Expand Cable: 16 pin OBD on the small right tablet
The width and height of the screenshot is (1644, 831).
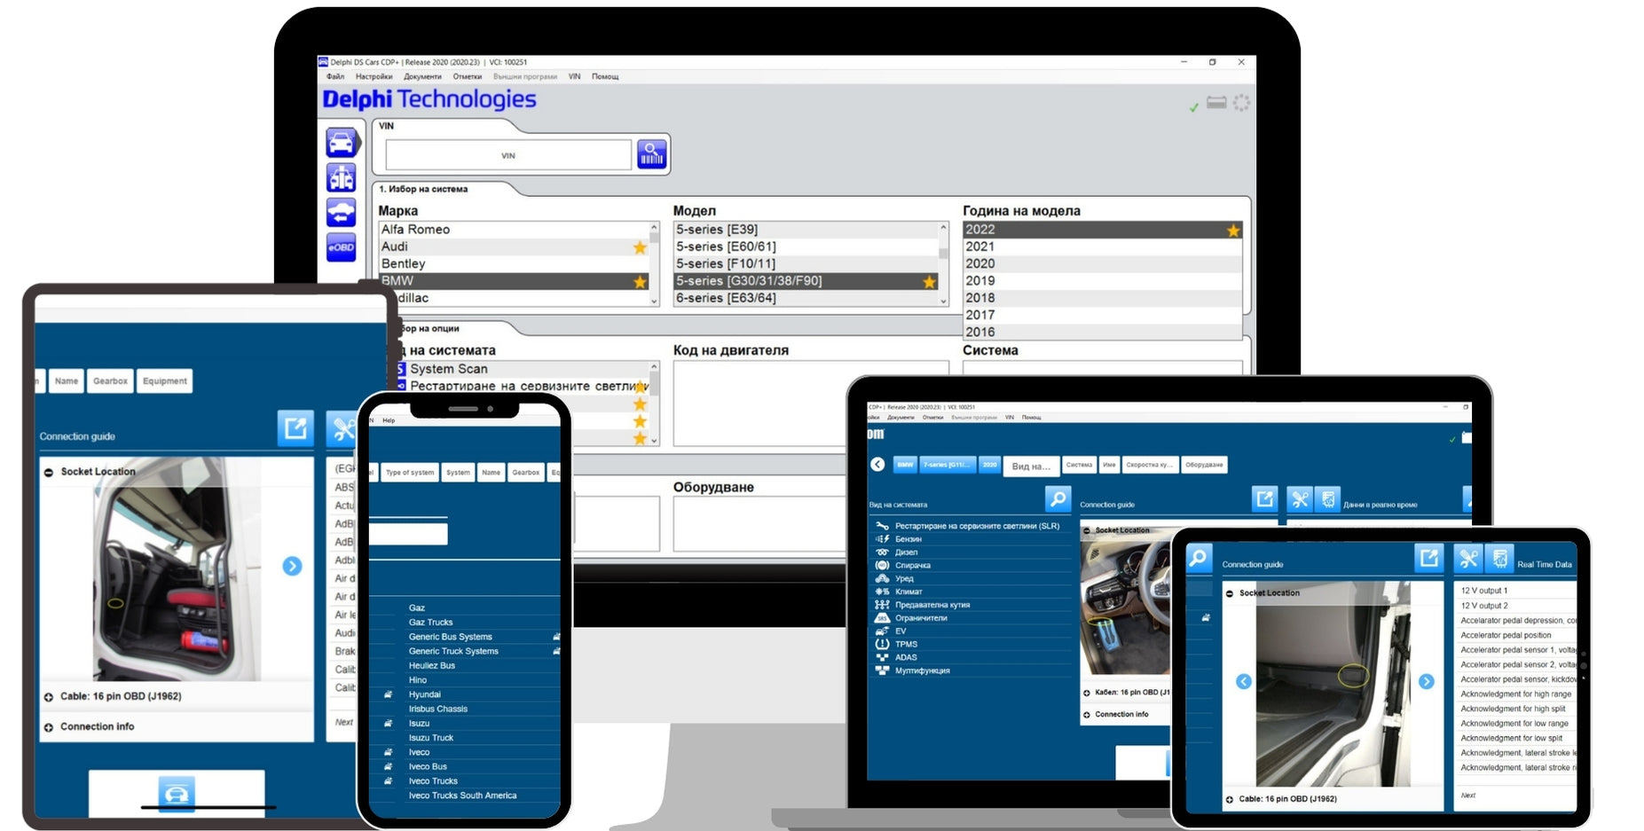tap(1230, 799)
